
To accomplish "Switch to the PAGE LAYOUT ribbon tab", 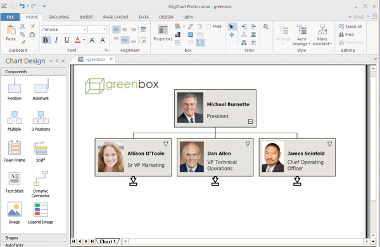I will click(x=116, y=17).
